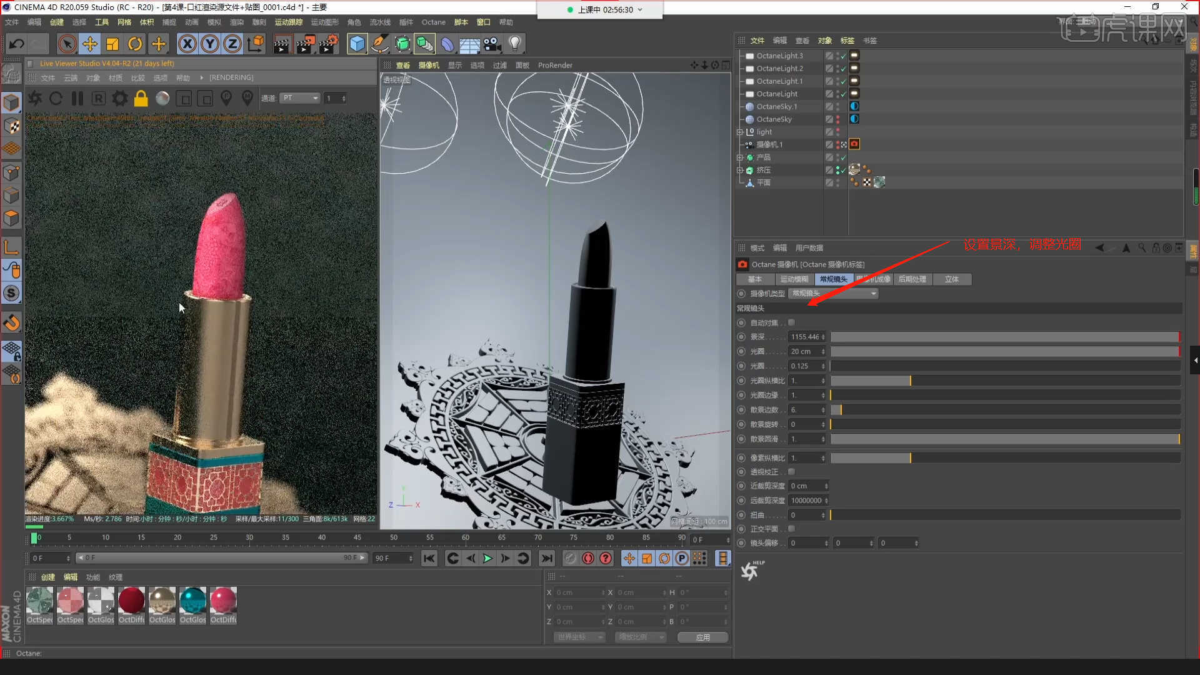Open the spline Pen tool
The width and height of the screenshot is (1200, 675).
tap(379, 44)
